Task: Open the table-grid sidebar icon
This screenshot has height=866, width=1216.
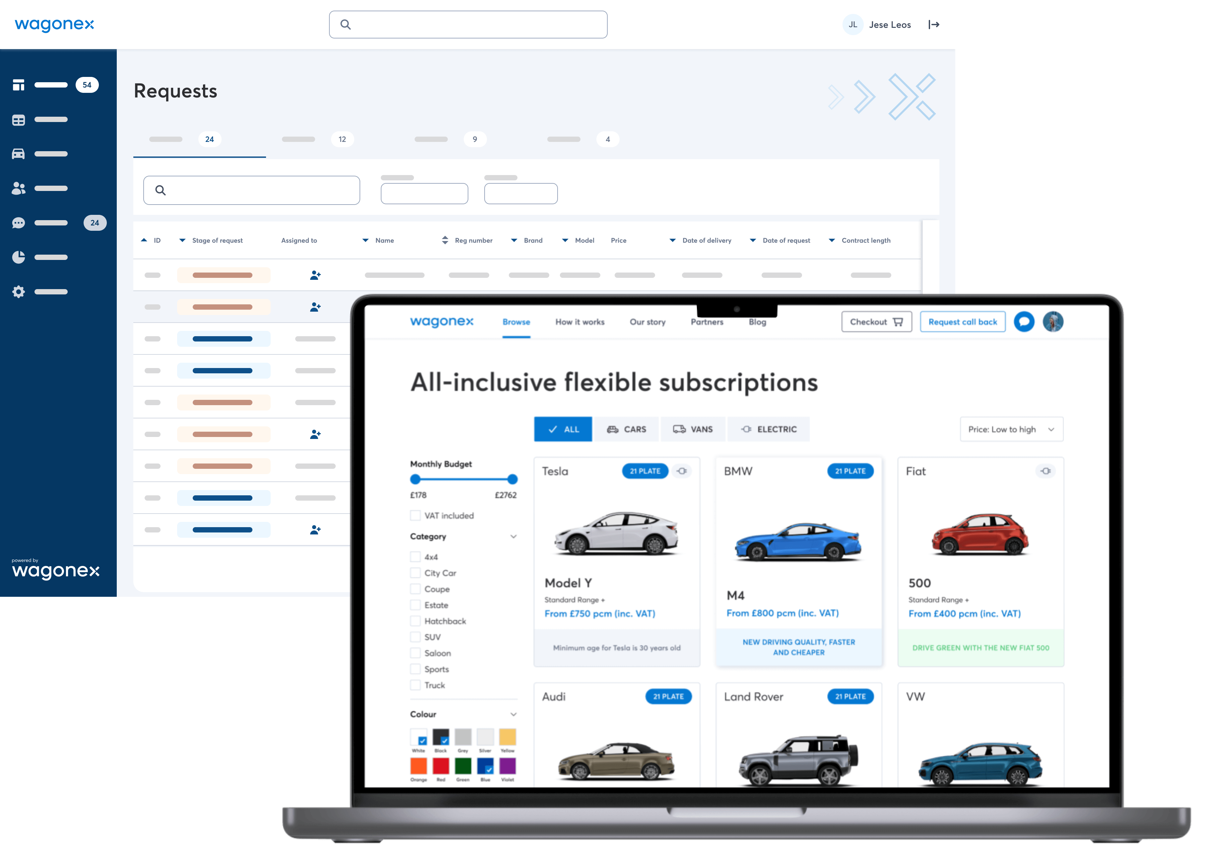Action: [19, 120]
